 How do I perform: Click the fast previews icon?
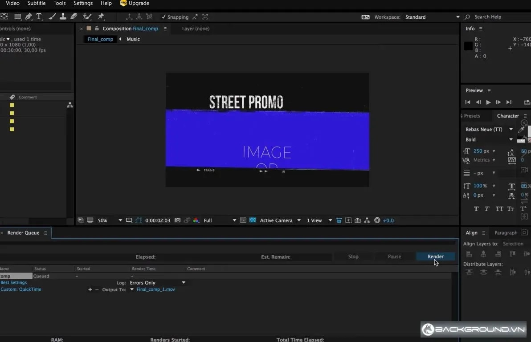[x=348, y=220]
